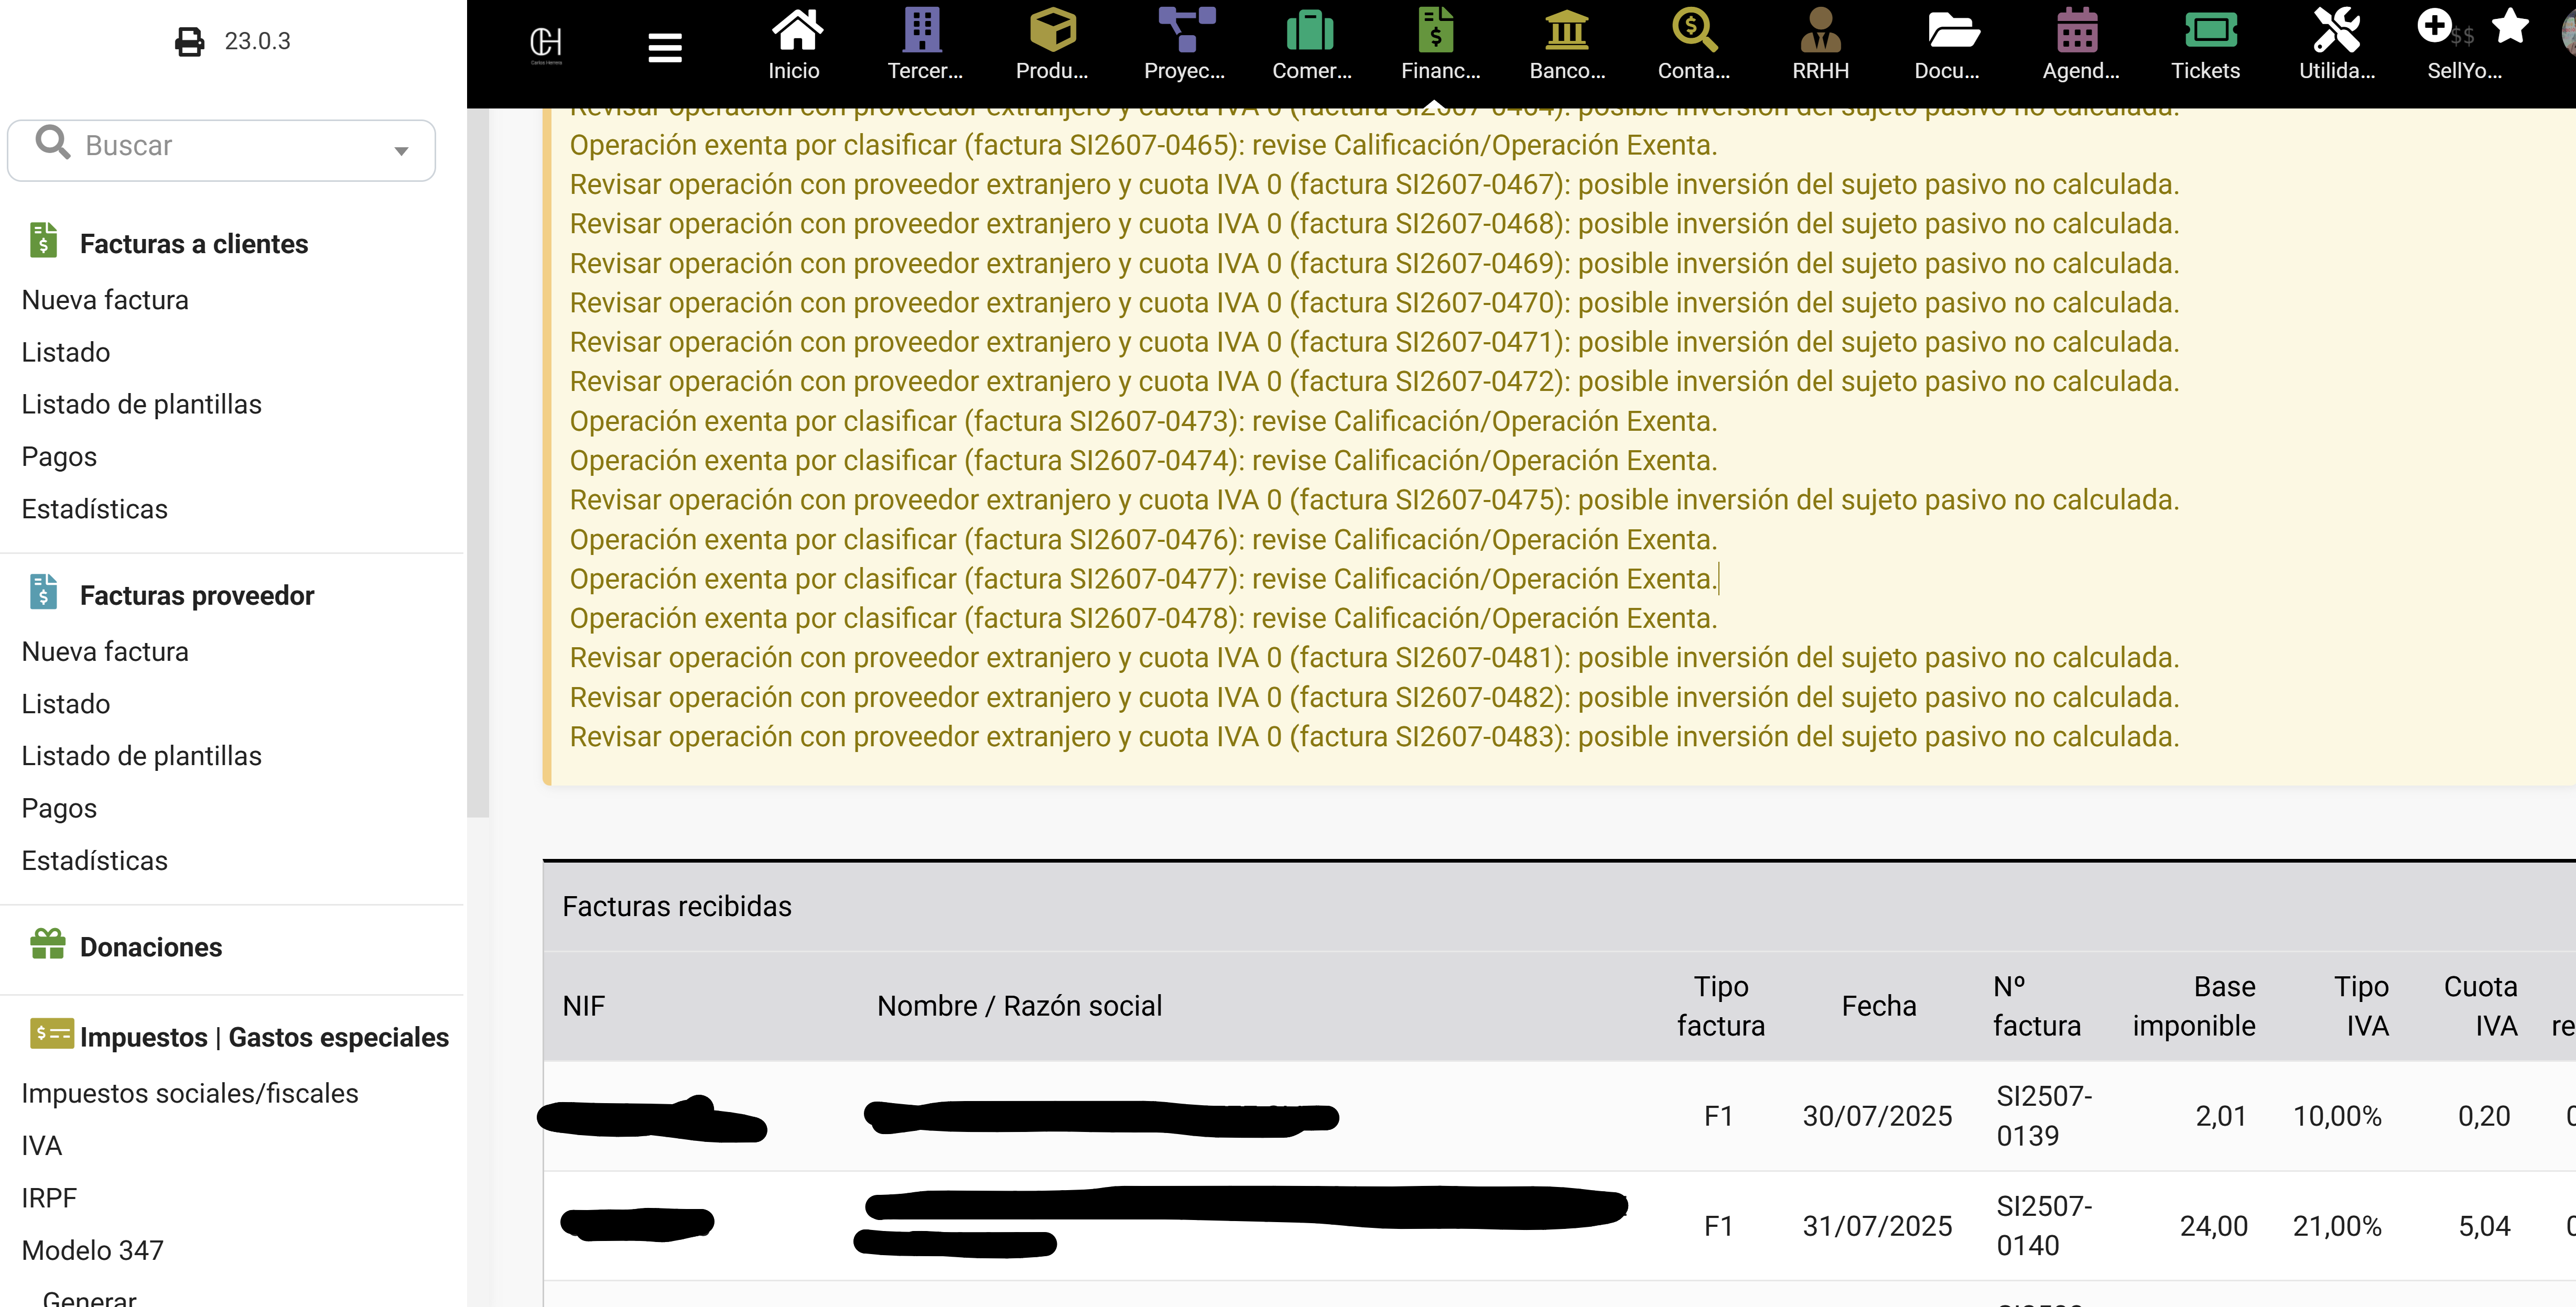The width and height of the screenshot is (2576, 1307).
Task: Open the Productos box icon
Action: pos(1053,30)
